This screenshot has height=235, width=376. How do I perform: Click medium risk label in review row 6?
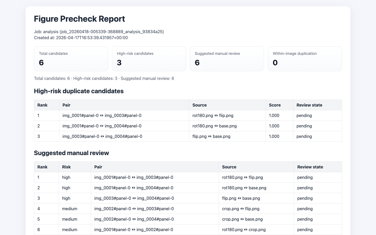[70, 230]
